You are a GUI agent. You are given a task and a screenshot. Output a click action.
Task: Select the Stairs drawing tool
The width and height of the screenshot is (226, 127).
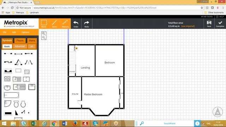54,24
